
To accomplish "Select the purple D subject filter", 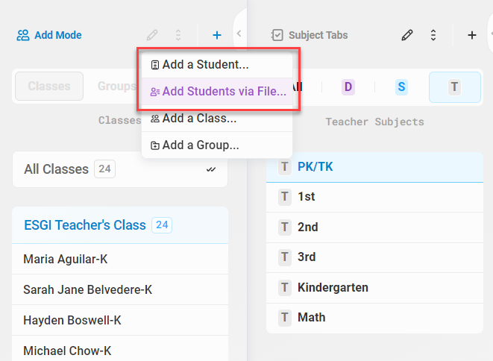I will (x=348, y=87).
